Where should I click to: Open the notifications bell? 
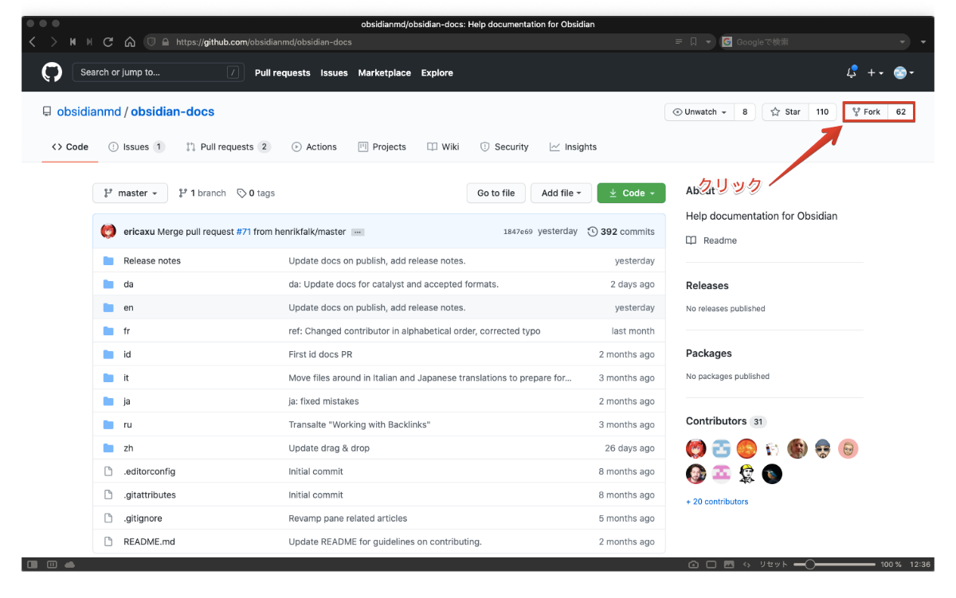coord(851,72)
